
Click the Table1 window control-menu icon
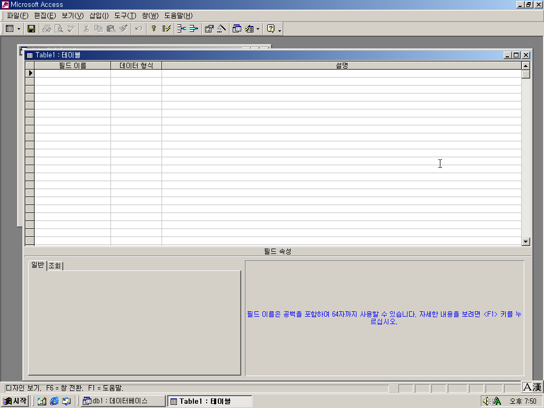click(30, 55)
